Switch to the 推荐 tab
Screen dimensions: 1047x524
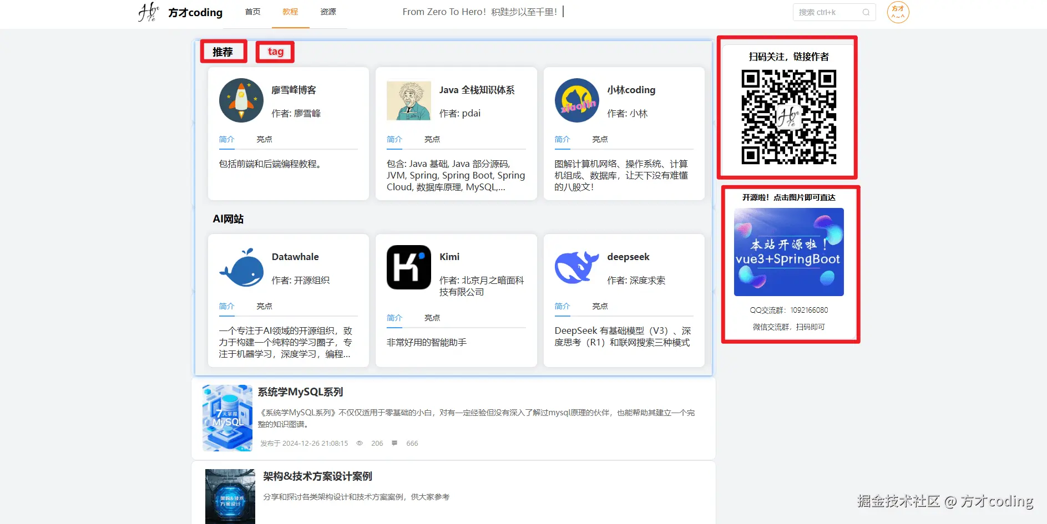click(x=223, y=52)
